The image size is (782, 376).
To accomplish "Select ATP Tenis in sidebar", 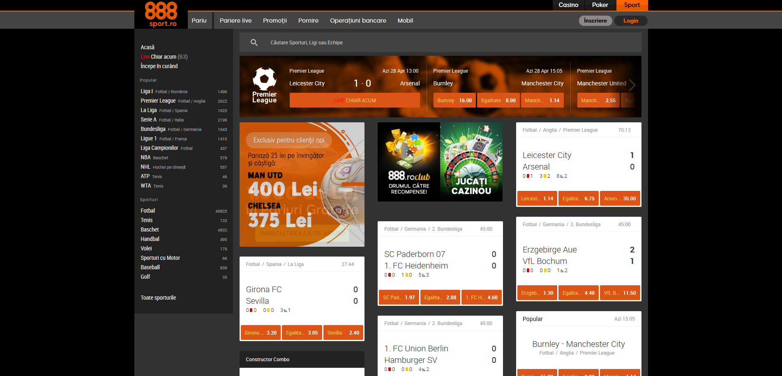I will tap(184, 177).
